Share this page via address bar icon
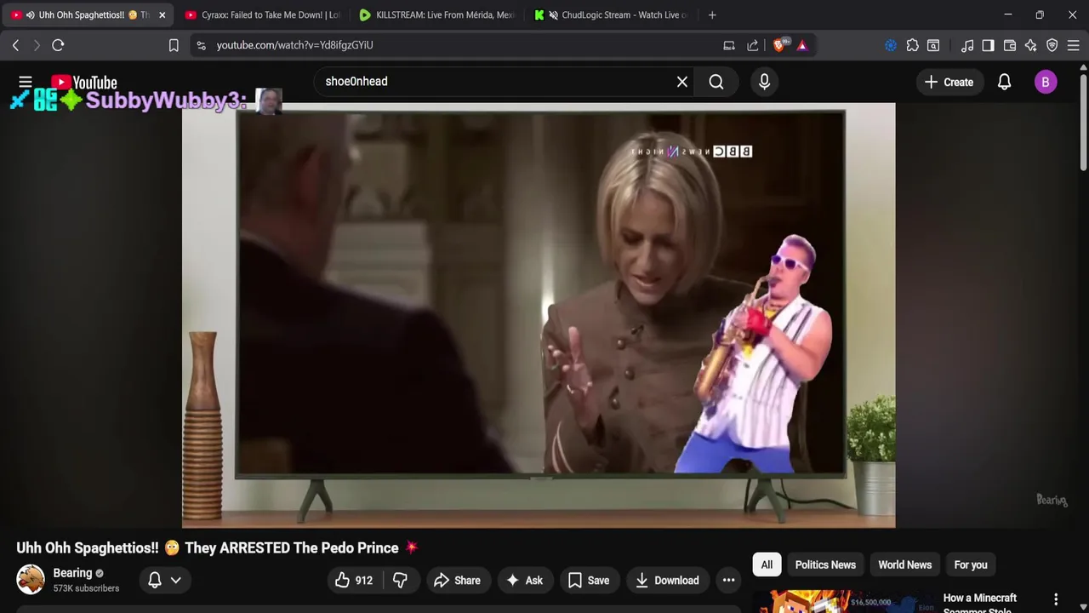The width and height of the screenshot is (1089, 613). pos(753,45)
